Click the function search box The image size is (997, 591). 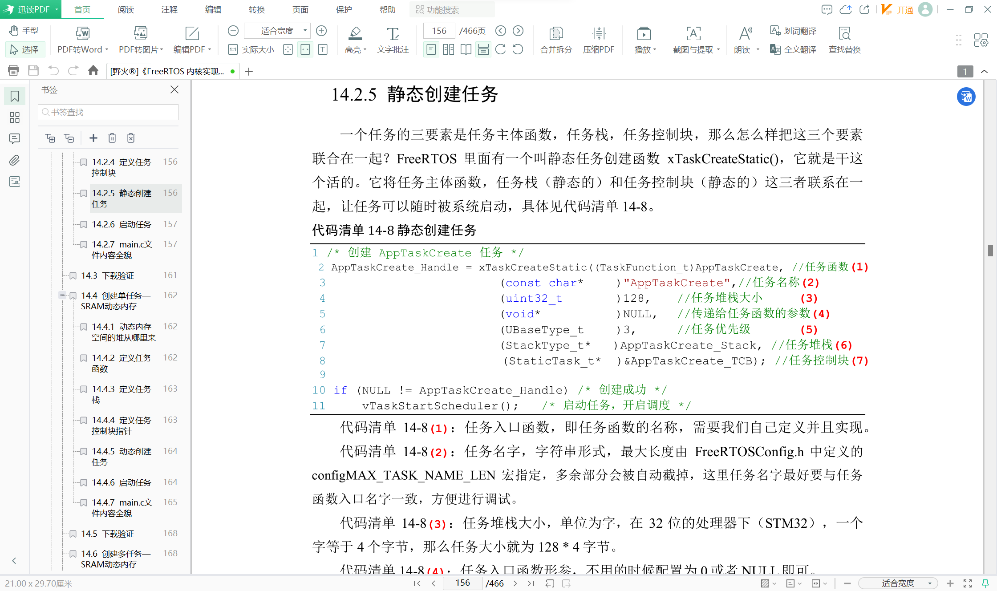point(453,9)
